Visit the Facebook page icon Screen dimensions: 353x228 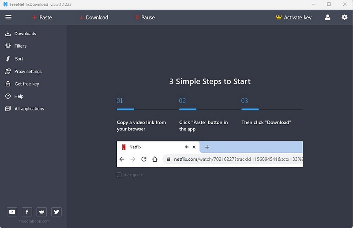(27, 212)
